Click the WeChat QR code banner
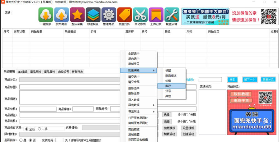The width and height of the screenshot is (279, 142). [x=254, y=16]
